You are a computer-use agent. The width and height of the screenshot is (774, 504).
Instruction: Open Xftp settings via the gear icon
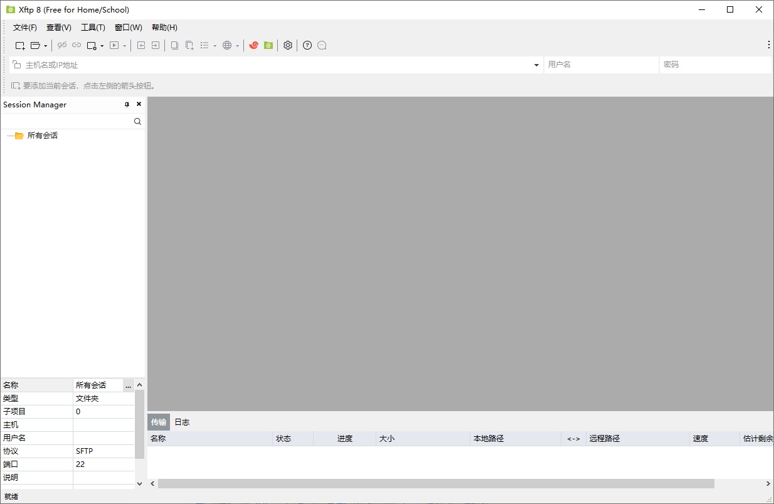(x=287, y=45)
